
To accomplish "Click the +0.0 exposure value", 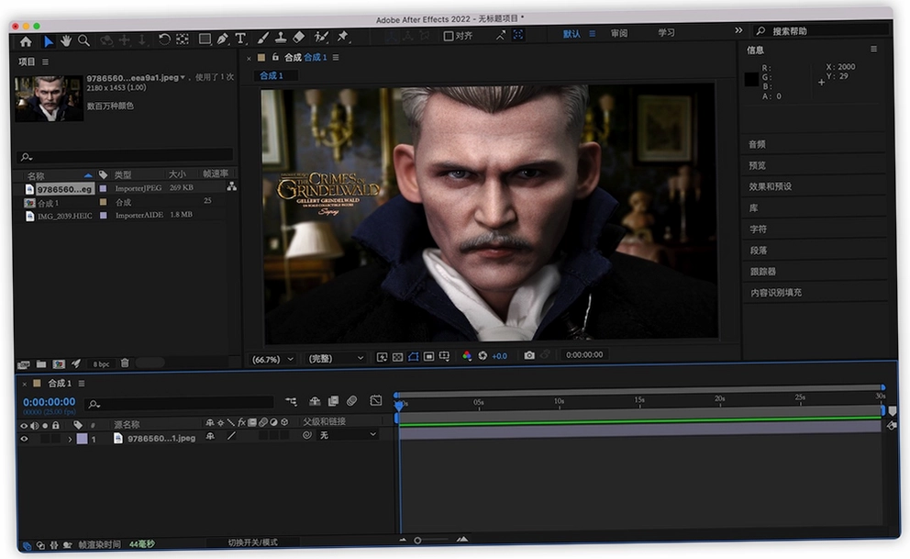I will tap(500, 356).
